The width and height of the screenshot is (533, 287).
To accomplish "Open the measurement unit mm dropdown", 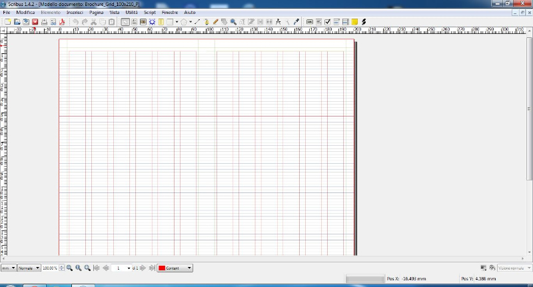I will click(8, 268).
